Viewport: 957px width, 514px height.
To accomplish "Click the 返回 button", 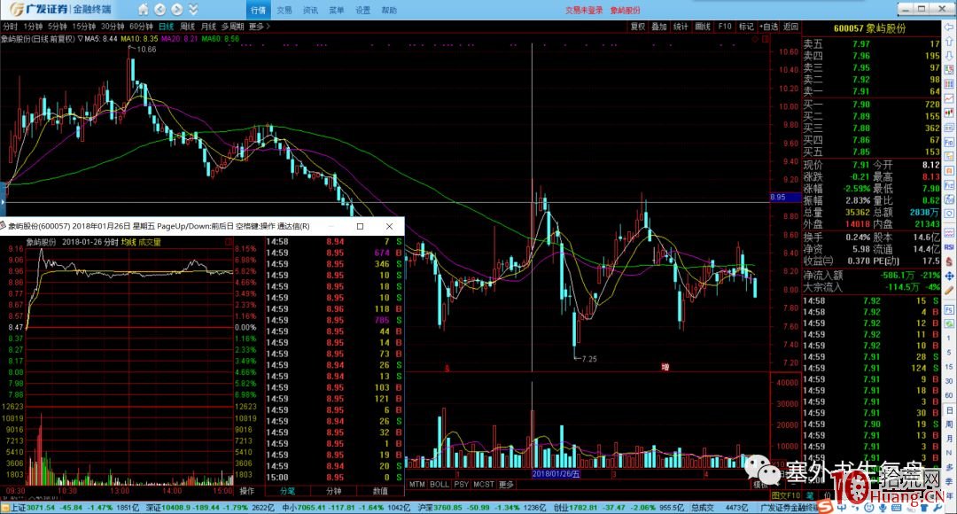I will pyautogui.click(x=790, y=27).
